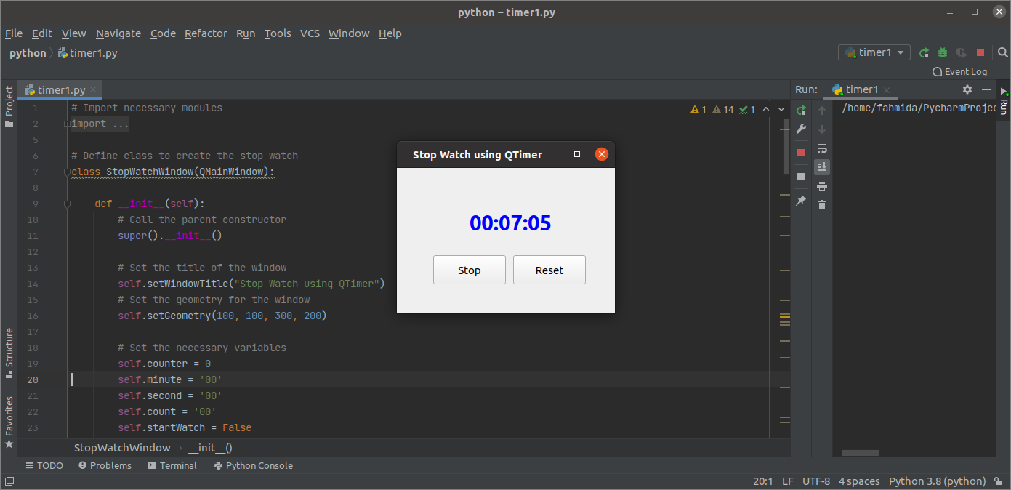The height and width of the screenshot is (490, 1011).
Task: Toggle scroll to end in Run console
Action: click(x=822, y=167)
